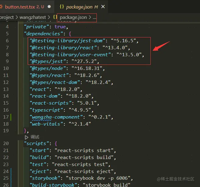Screen dimensions: 200x187
Task: Click the "storybook" script key on line 25
Action: coord(45,178)
